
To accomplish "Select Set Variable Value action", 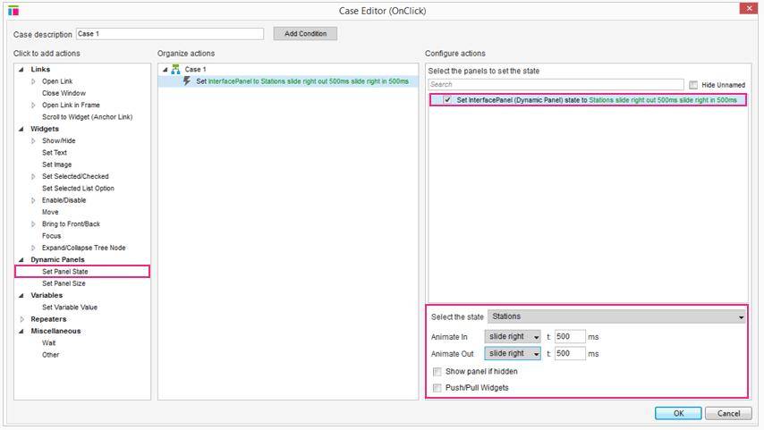I will (70, 308).
